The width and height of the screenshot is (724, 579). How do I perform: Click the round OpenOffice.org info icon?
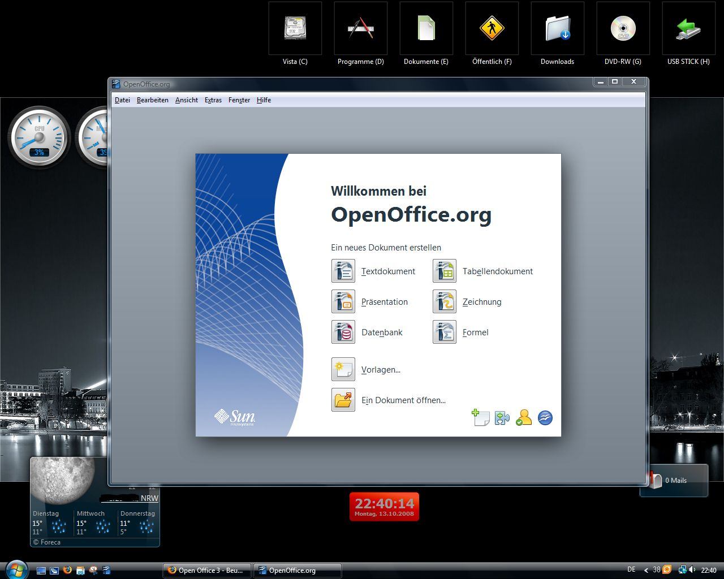(545, 418)
